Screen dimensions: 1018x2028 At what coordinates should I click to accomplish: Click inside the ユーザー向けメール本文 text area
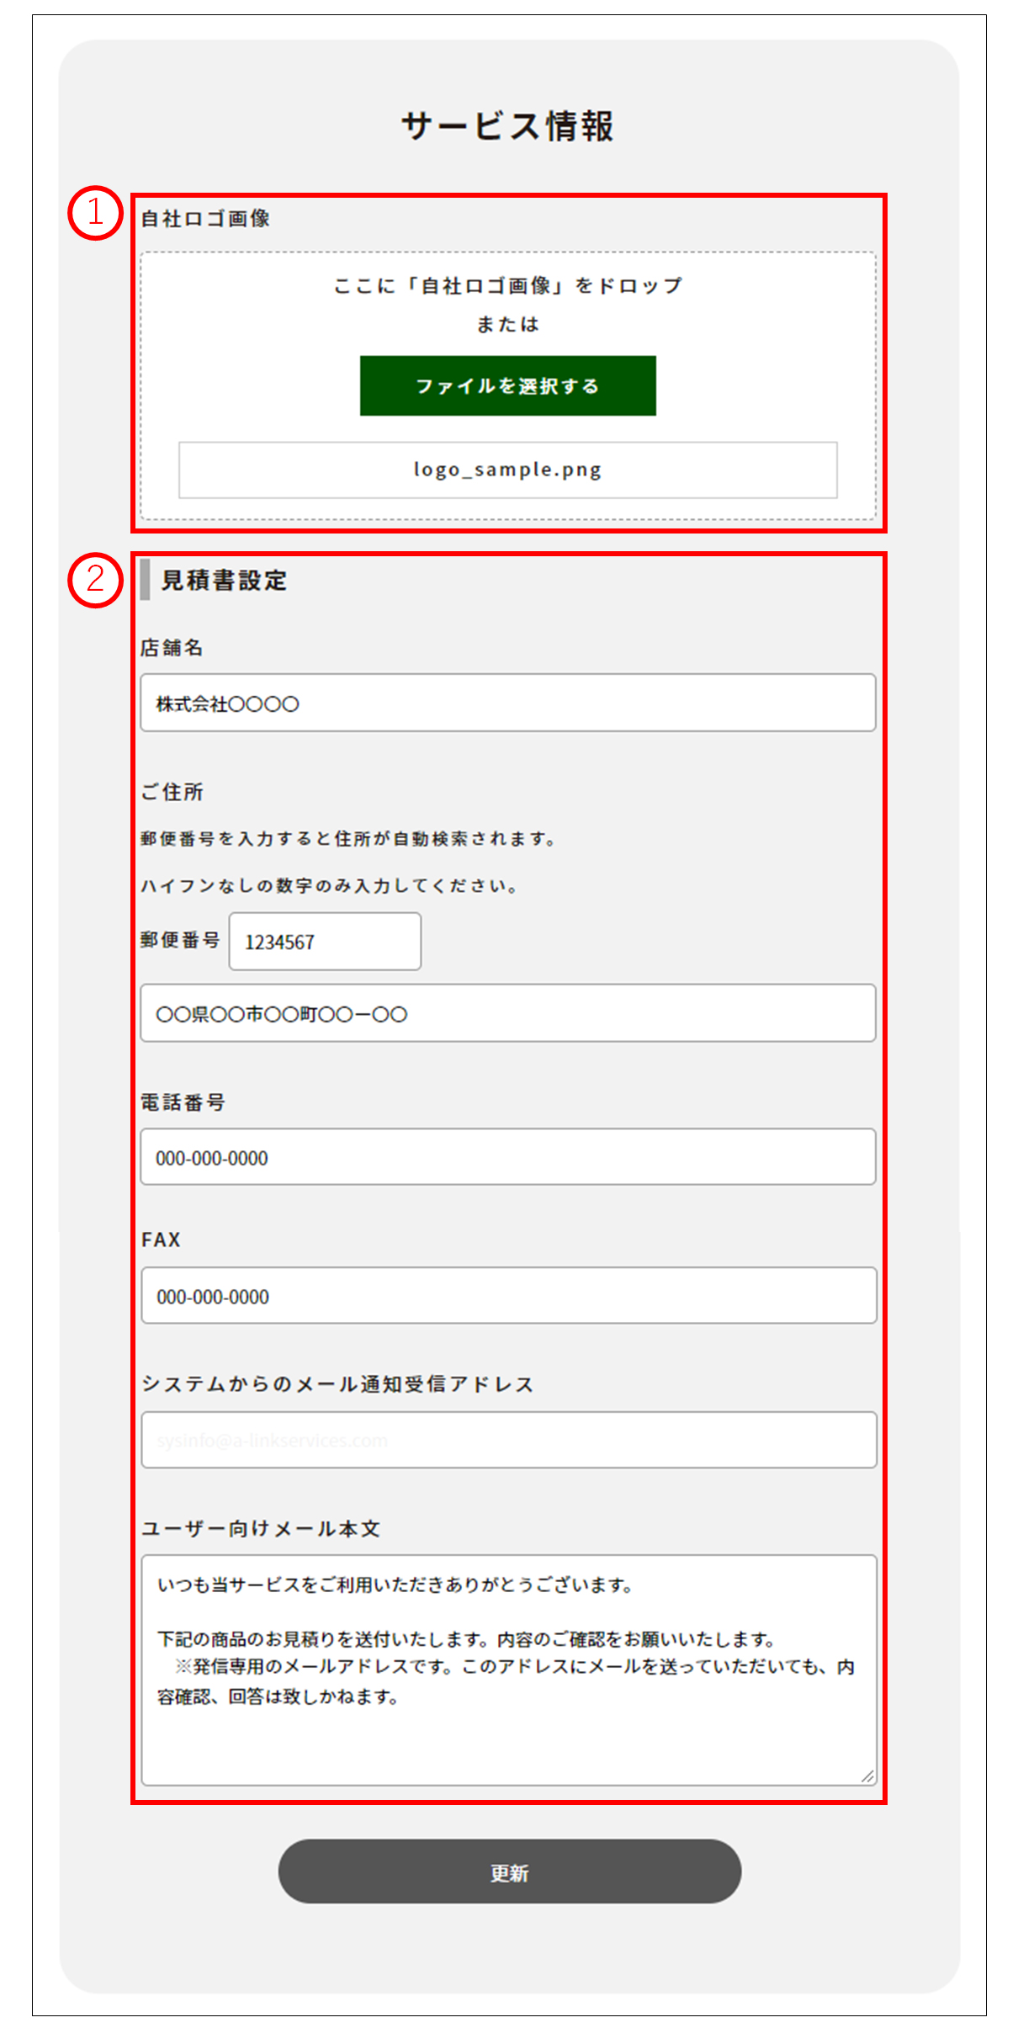click(x=507, y=1670)
